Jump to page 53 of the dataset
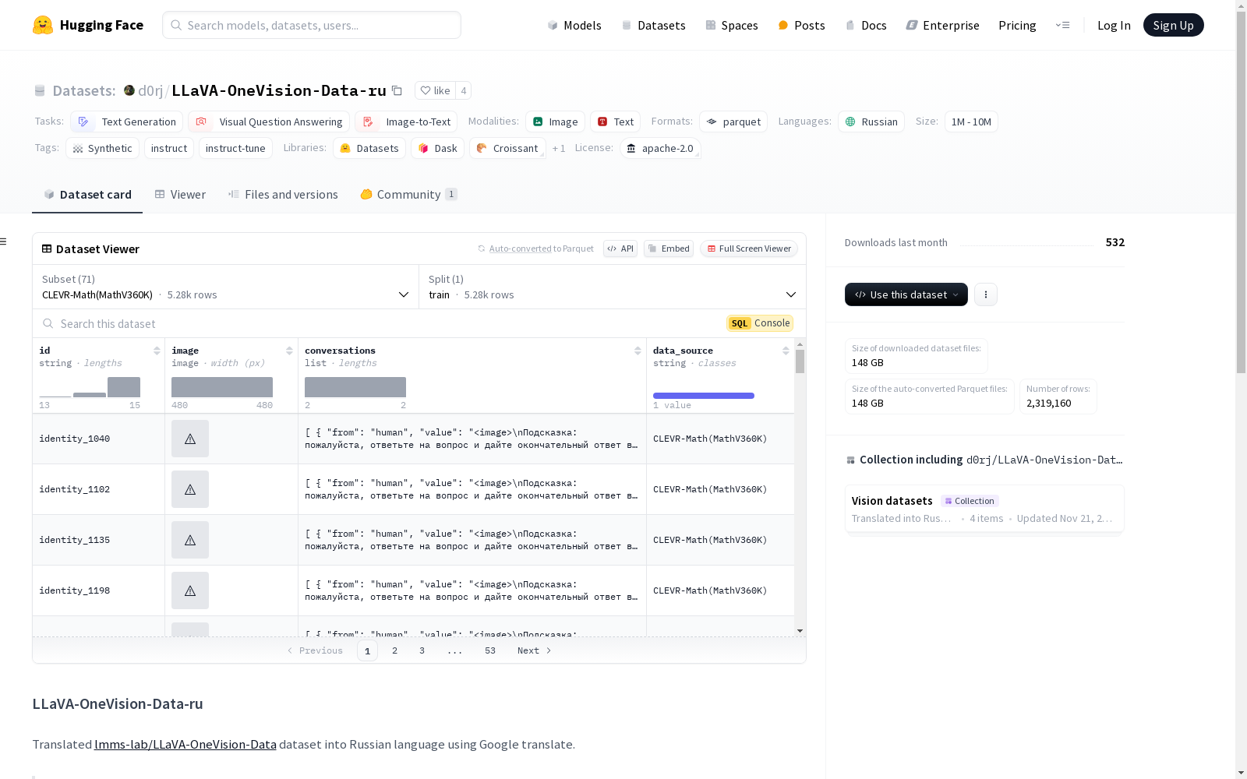The image size is (1247, 779). coord(490,650)
